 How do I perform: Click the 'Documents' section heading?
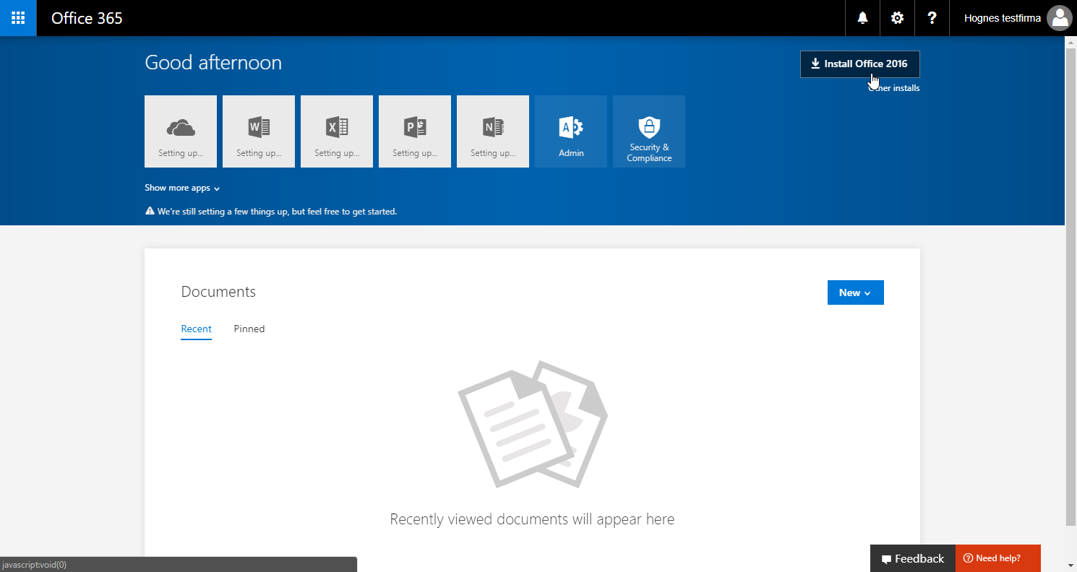tap(218, 292)
